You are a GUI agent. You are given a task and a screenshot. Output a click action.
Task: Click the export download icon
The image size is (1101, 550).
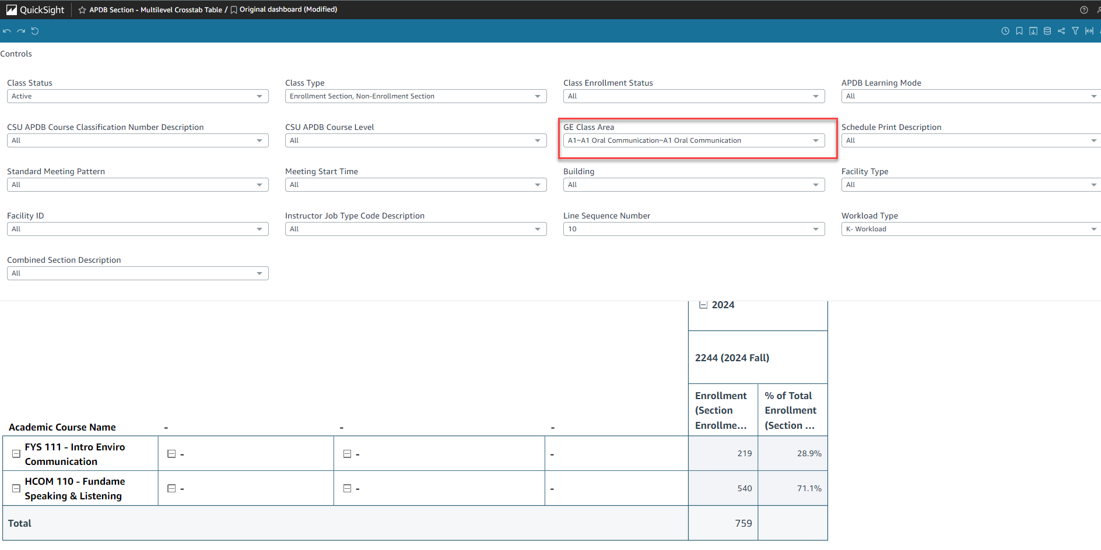pyautogui.click(x=1033, y=31)
